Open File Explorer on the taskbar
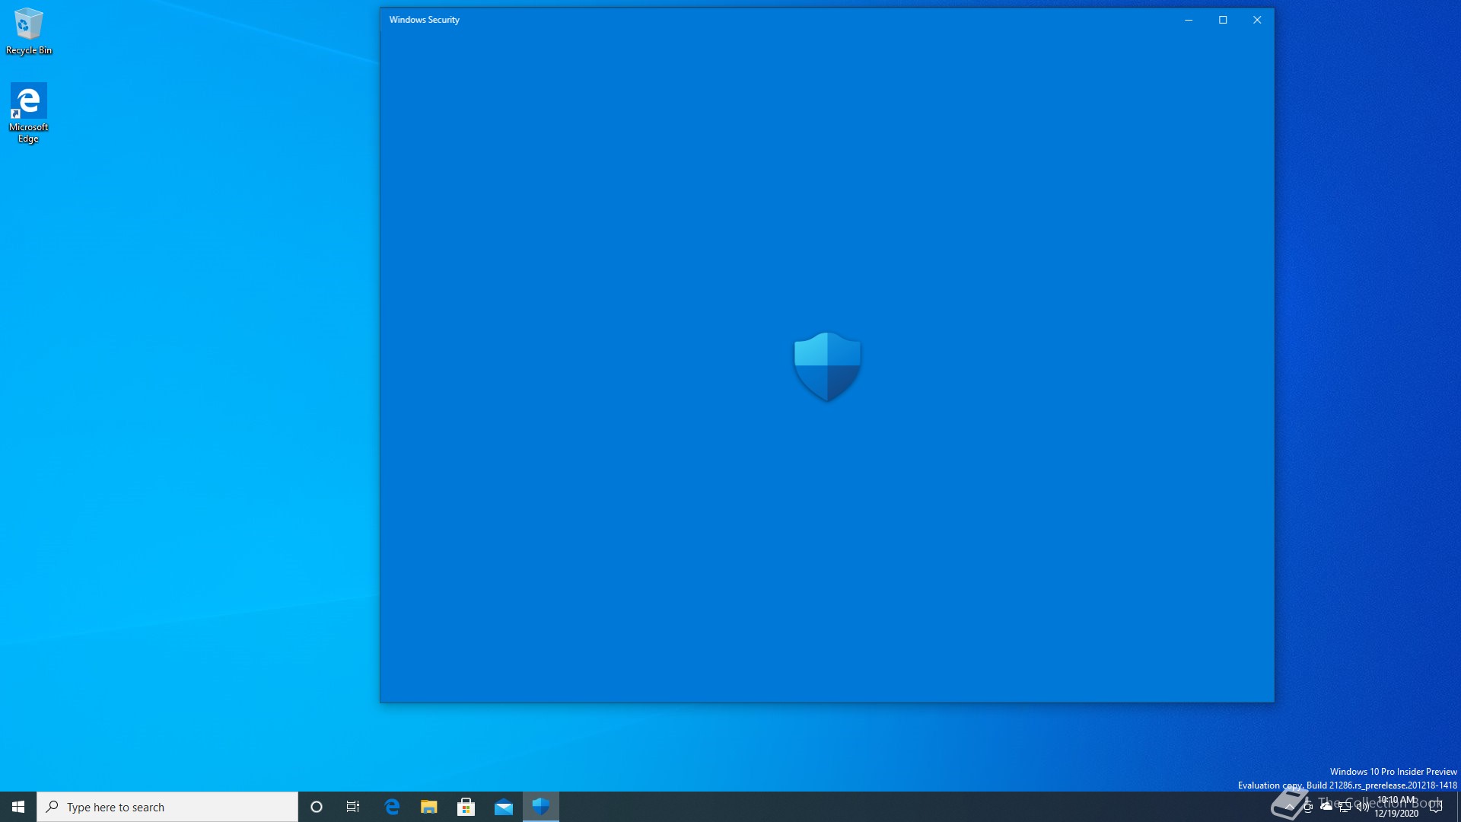1461x822 pixels. (x=428, y=807)
